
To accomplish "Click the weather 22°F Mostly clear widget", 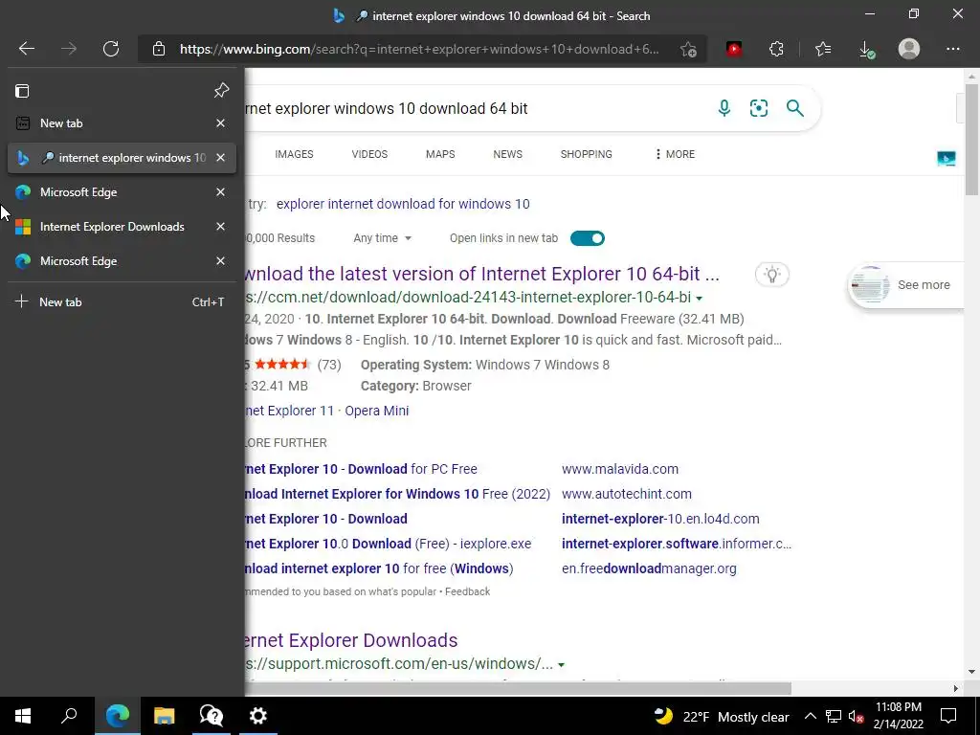I will (722, 717).
